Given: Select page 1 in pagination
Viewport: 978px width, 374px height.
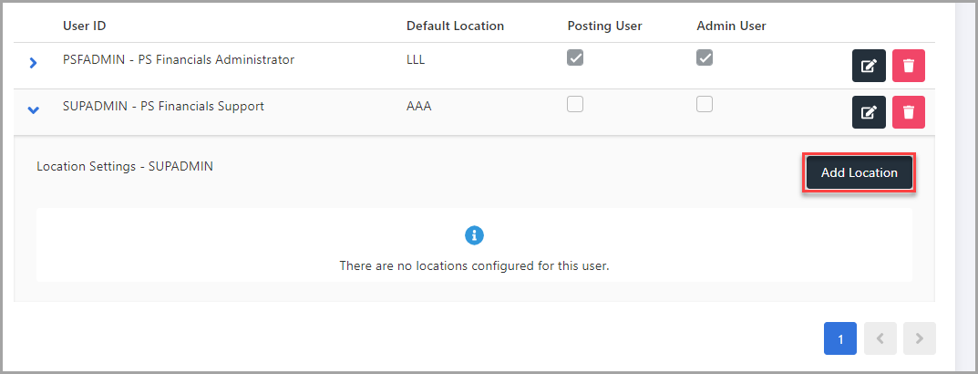Looking at the screenshot, I should point(840,338).
